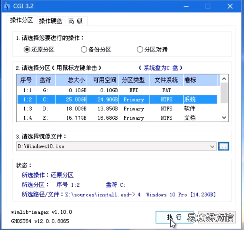Click the 分区类型 column header
Viewport: 244px width, 230px height.
(134, 80)
